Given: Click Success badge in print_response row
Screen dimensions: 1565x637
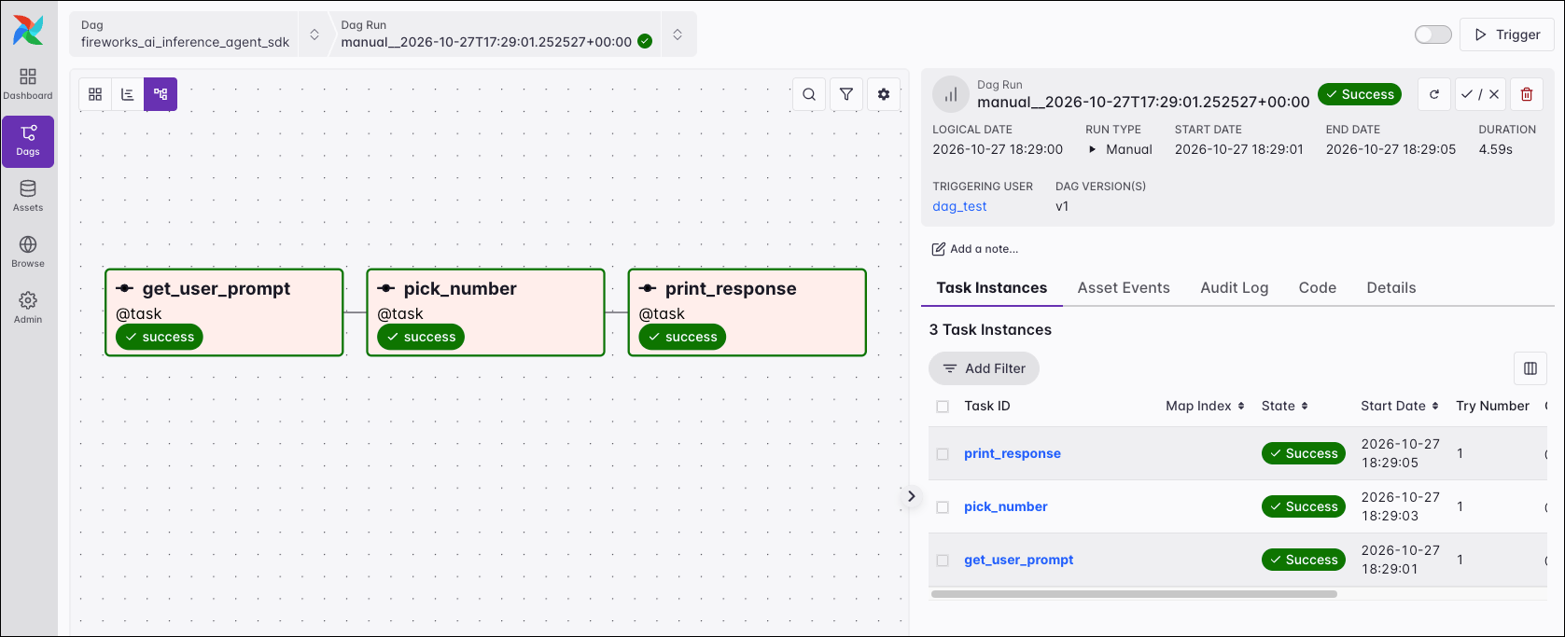Looking at the screenshot, I should 1304,453.
